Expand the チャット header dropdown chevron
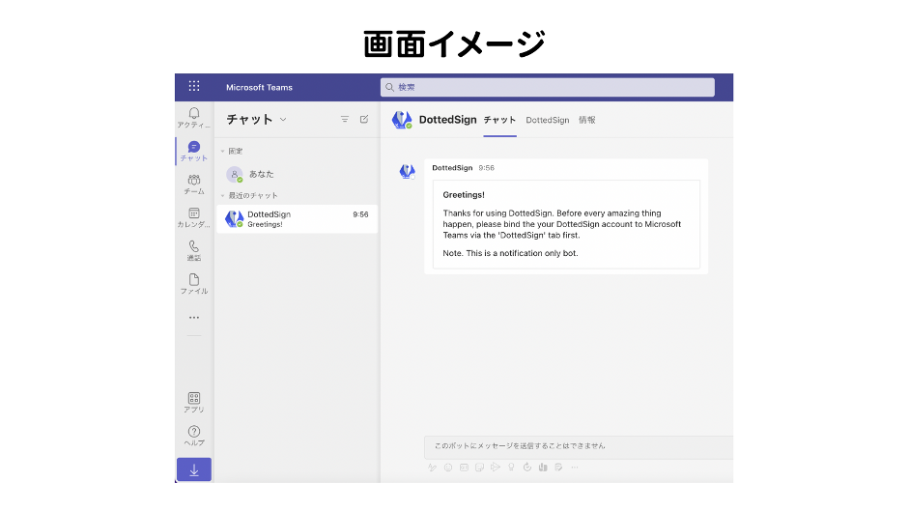The width and height of the screenshot is (909, 511). 283,120
